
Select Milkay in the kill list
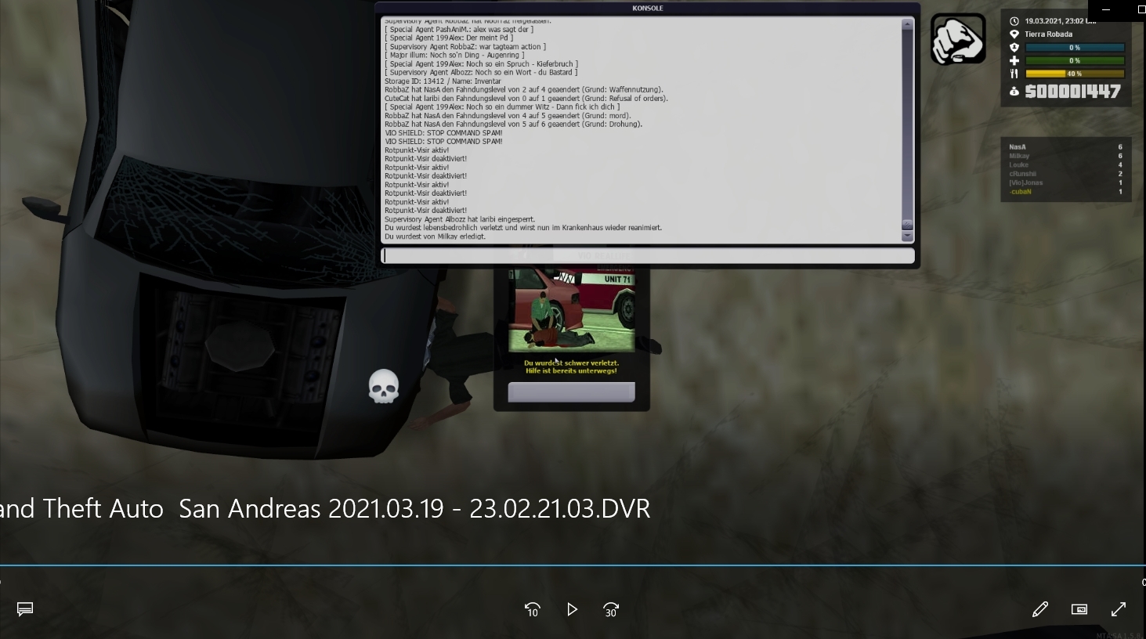click(1065, 156)
